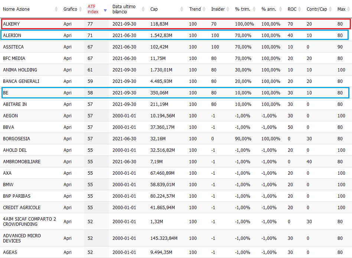Click the cap value 58.839,01M
This screenshot has width=352, height=258.
[x=163, y=185]
